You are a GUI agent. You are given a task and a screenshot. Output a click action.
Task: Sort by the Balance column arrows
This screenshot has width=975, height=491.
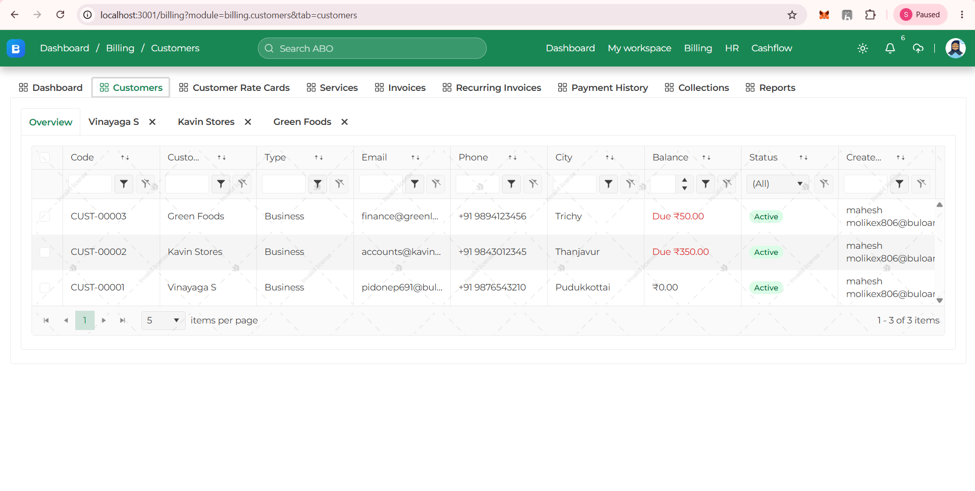point(706,157)
